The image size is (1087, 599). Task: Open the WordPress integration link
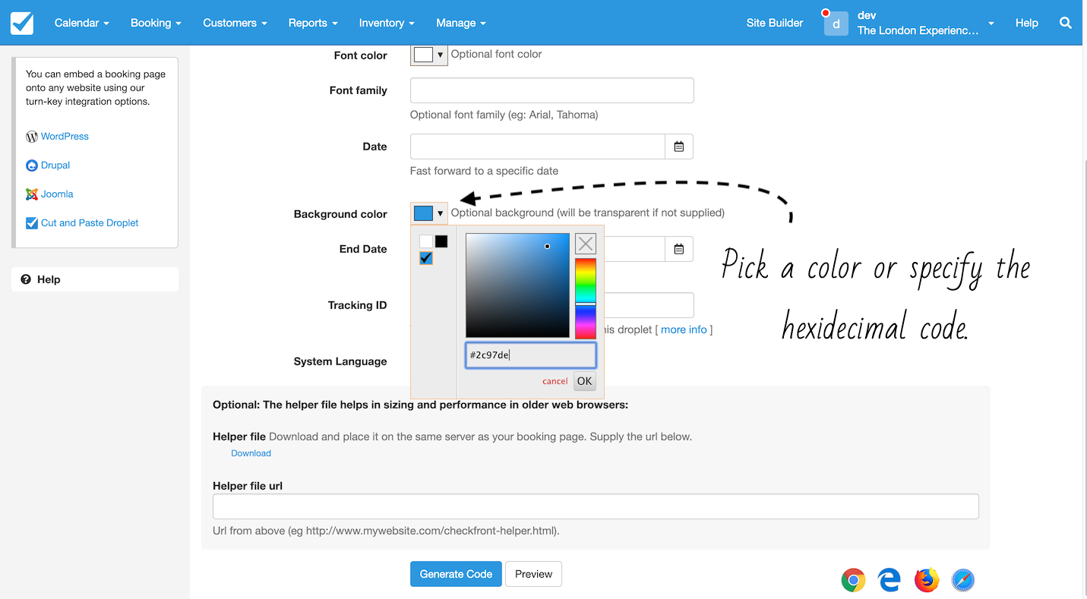(x=65, y=137)
